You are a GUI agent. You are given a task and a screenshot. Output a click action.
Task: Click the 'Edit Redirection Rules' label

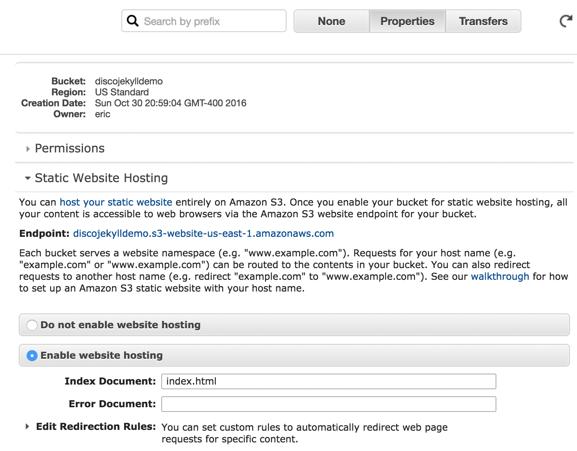[96, 426]
